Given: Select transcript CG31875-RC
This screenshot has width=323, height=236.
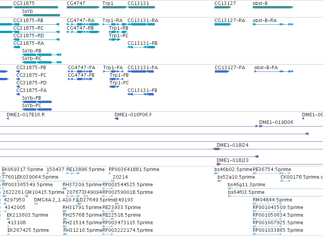Looking at the screenshot, I should click(x=36, y=32).
